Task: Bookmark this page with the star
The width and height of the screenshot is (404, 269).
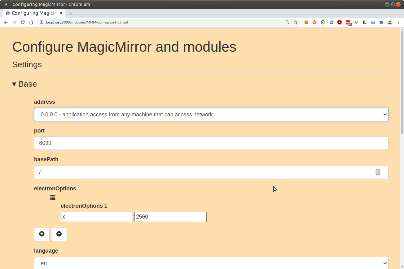Action: [296, 22]
